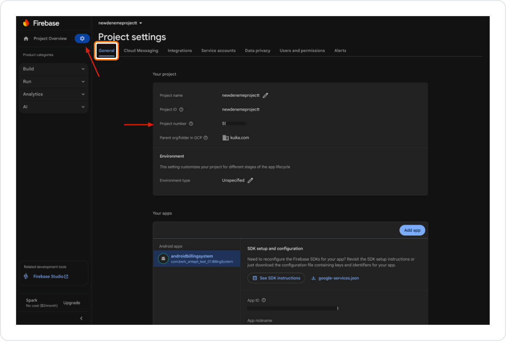Screen dimensions: 506x341
Task: Click the kuika.com organization building icon
Action: 225,138
